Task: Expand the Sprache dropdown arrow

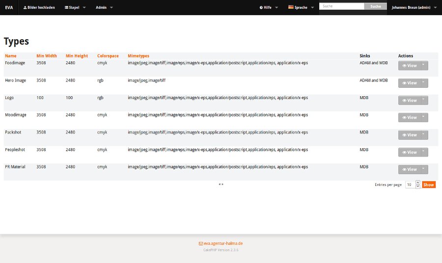Action: point(312,7)
